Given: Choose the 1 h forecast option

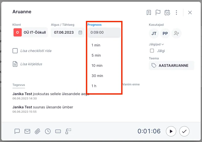Looking at the screenshot, I should coord(94,86).
